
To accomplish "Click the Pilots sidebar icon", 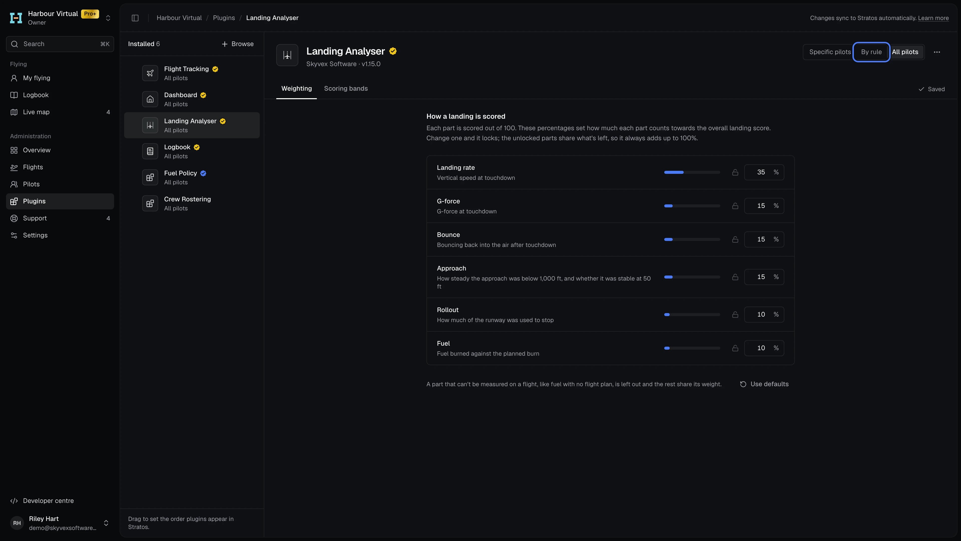I will click(x=14, y=184).
